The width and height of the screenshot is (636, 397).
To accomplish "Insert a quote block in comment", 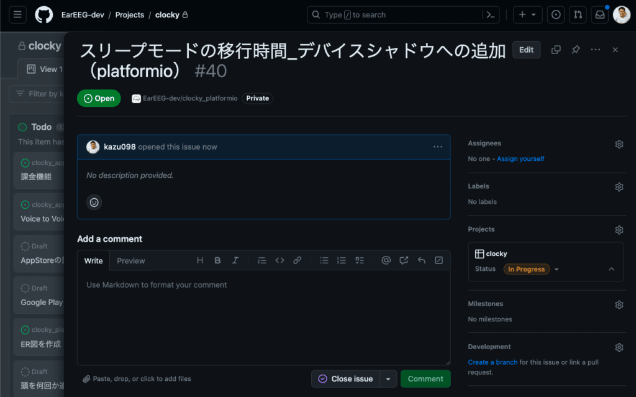I will (x=262, y=260).
